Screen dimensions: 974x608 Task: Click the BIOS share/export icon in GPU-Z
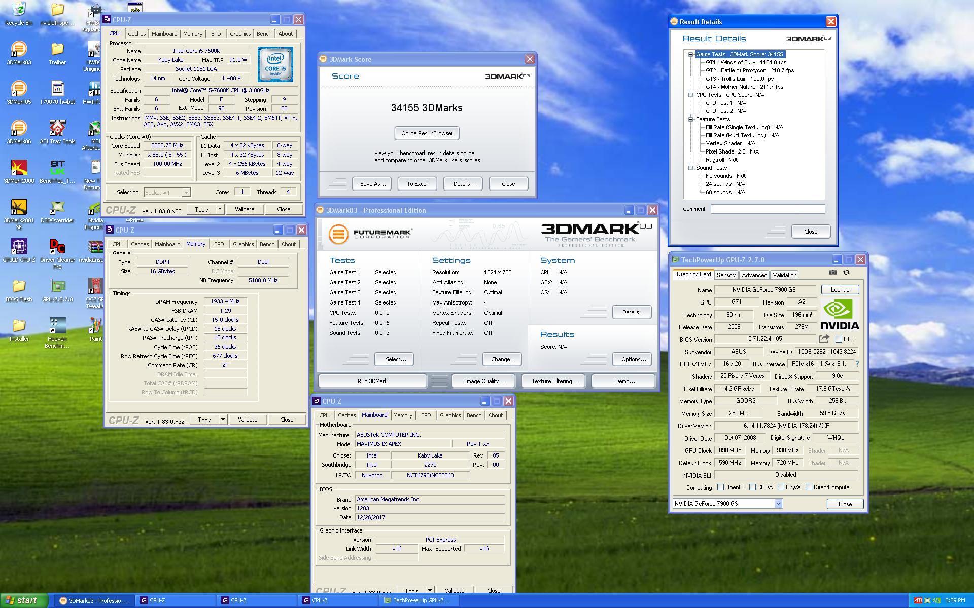pyautogui.click(x=824, y=339)
